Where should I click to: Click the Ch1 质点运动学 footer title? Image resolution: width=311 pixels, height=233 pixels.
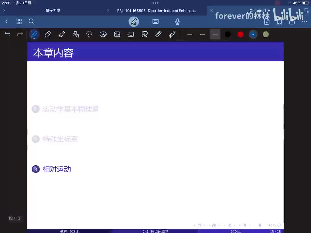155,231
